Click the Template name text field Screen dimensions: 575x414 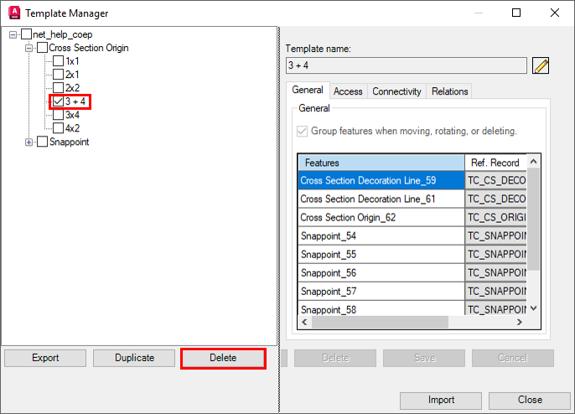[406, 65]
